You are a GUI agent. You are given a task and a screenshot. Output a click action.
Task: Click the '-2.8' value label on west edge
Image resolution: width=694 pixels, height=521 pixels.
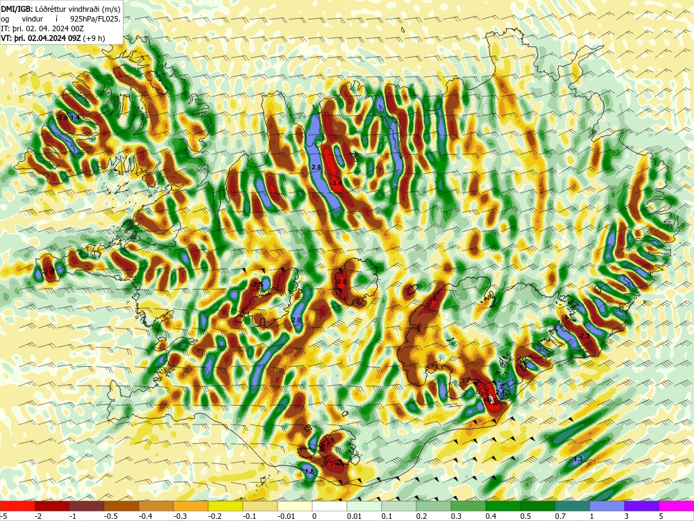click(49, 271)
